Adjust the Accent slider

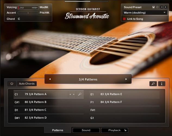coord(28,13)
